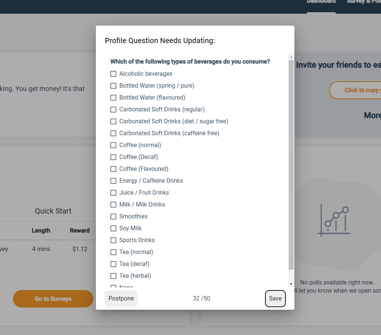Screen dimensions: 381x335
Task: Select Coffee (Decaf)
Action: point(113,157)
